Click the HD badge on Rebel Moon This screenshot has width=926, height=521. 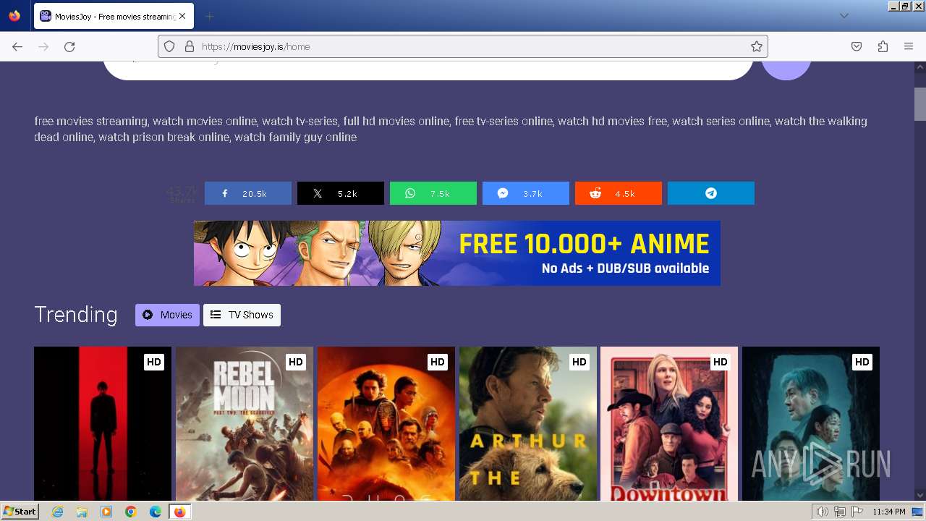[x=295, y=362]
